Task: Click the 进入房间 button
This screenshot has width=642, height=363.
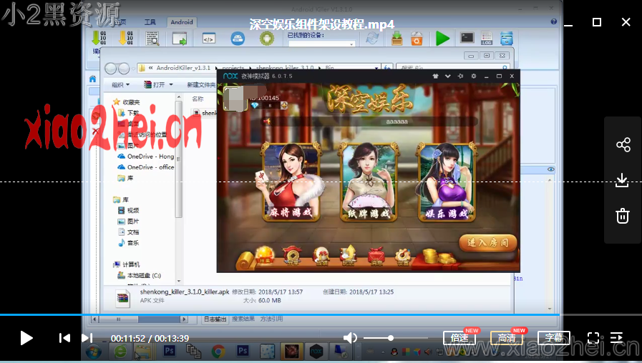Action: click(x=487, y=243)
